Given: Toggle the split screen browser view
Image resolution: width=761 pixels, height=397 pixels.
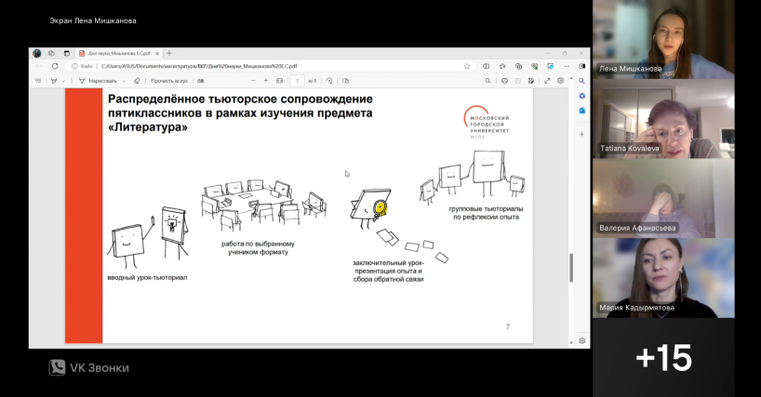Looking at the screenshot, I should (487, 67).
